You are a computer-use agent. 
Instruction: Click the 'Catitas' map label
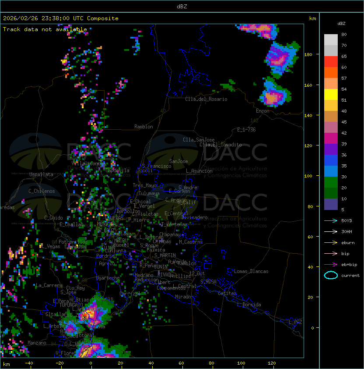coord(227,293)
